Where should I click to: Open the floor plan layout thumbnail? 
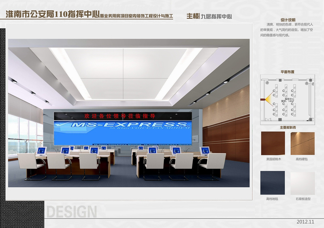tap(288, 98)
